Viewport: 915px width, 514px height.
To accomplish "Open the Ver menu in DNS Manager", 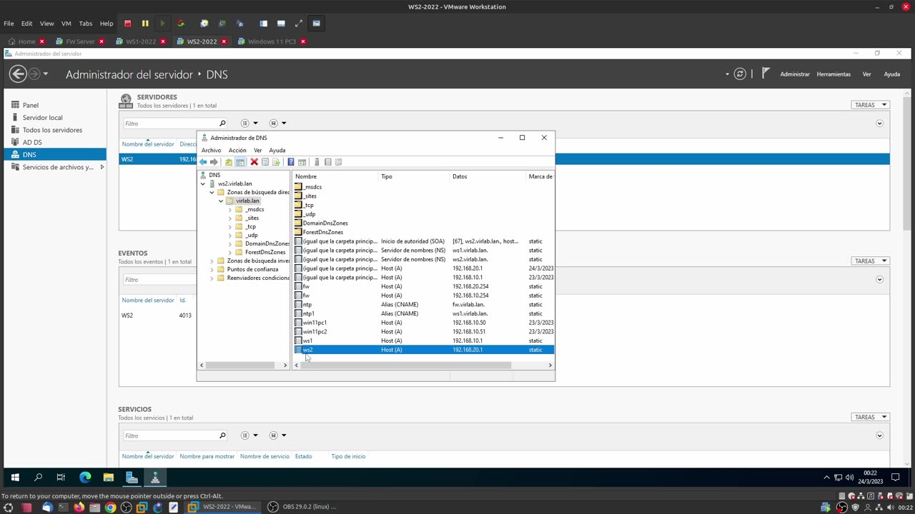I will (257, 150).
